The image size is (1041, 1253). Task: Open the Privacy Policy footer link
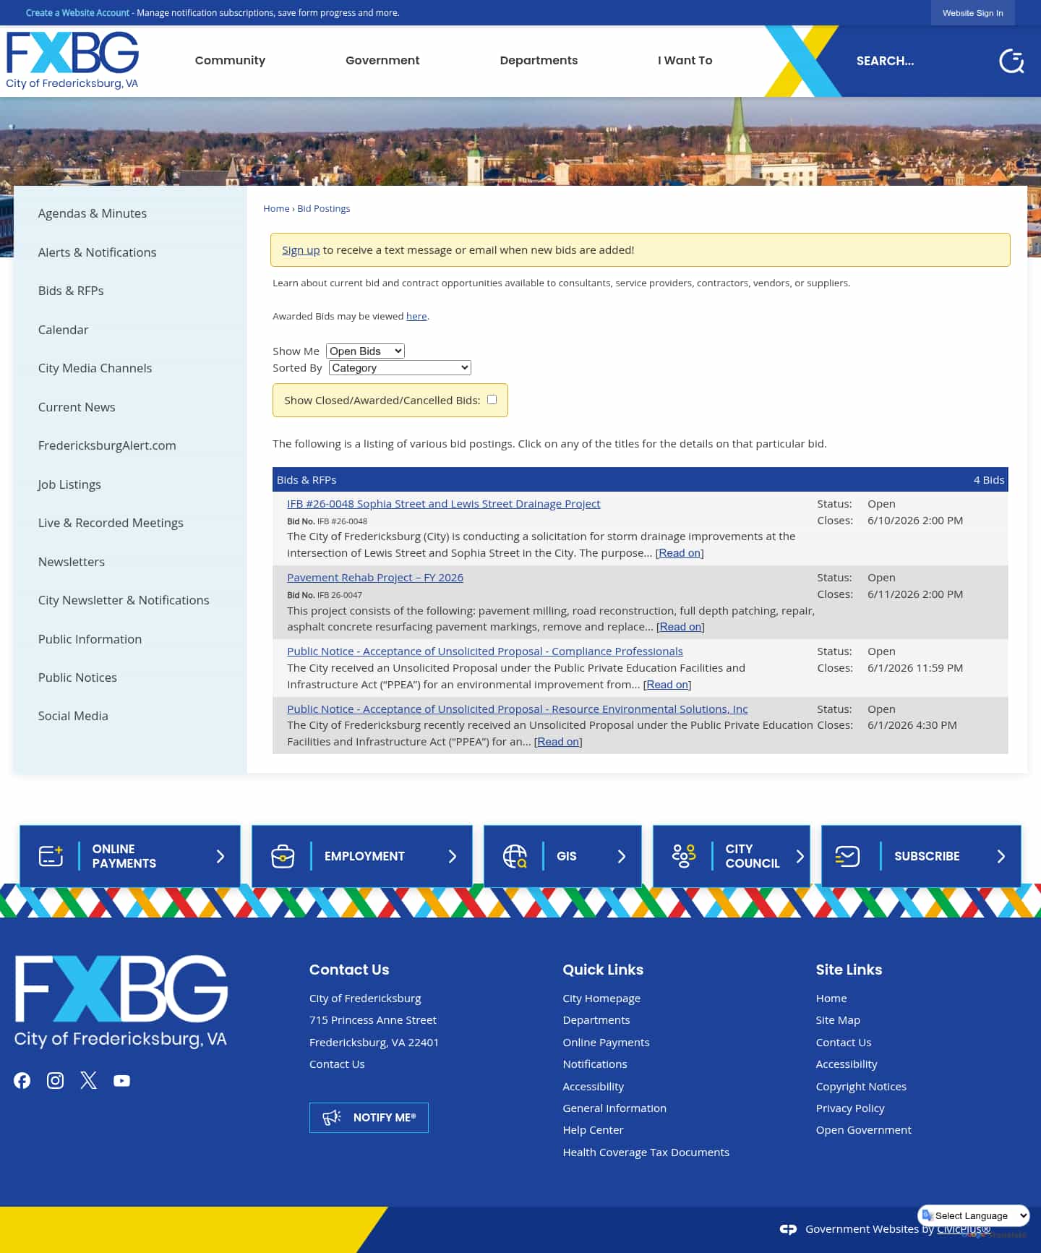(x=850, y=1108)
